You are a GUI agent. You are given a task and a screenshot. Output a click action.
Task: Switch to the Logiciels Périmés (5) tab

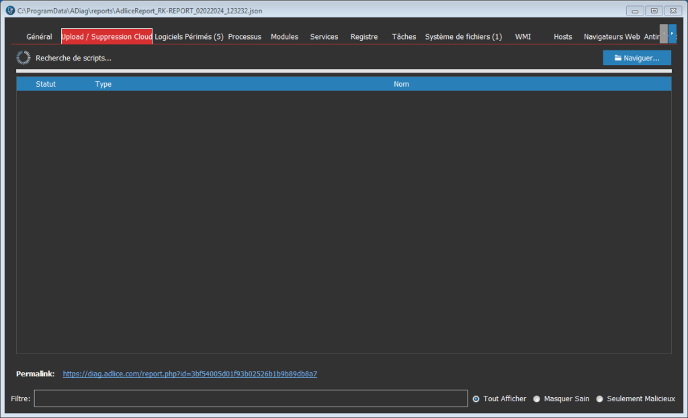click(x=189, y=37)
